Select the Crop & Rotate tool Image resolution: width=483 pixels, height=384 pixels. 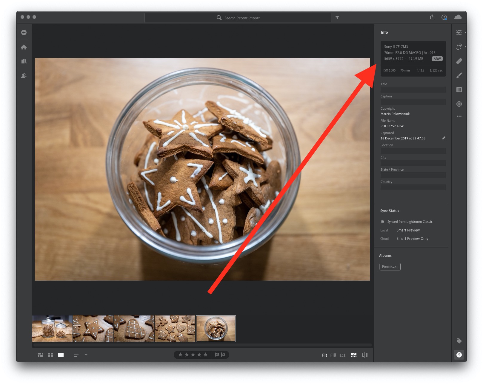click(459, 46)
